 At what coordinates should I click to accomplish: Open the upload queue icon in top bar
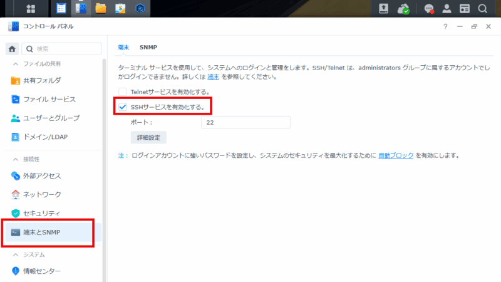tap(383, 9)
